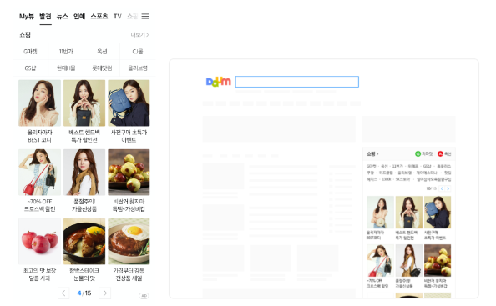Click 올리자마자 BEST코디 image in PC widget
Screen dimensions: 496x306
pos(380,213)
